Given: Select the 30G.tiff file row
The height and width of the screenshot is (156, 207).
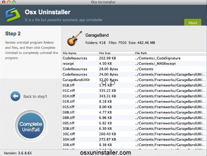Looking at the screenshot, I should pyautogui.click(x=134, y=134).
